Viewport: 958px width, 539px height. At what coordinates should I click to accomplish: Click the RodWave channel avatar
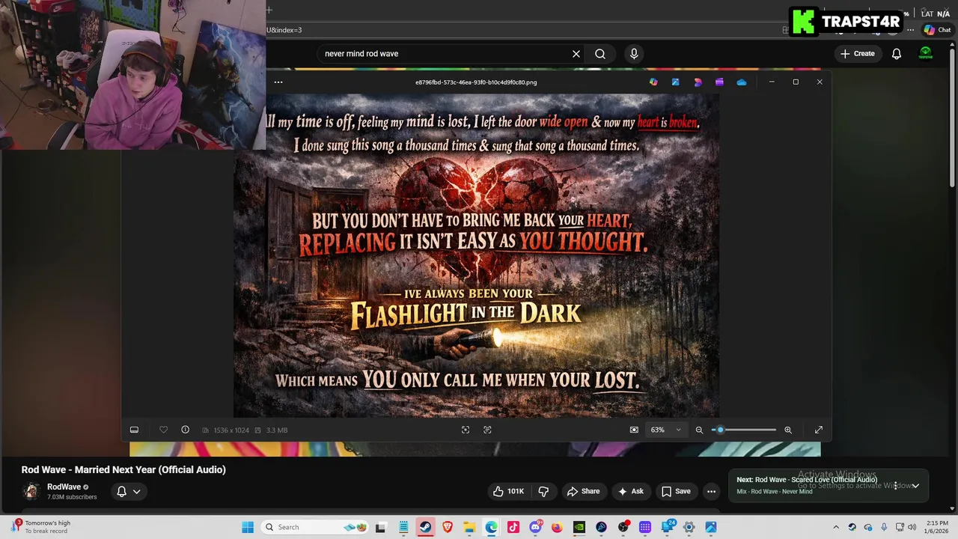pyautogui.click(x=31, y=491)
